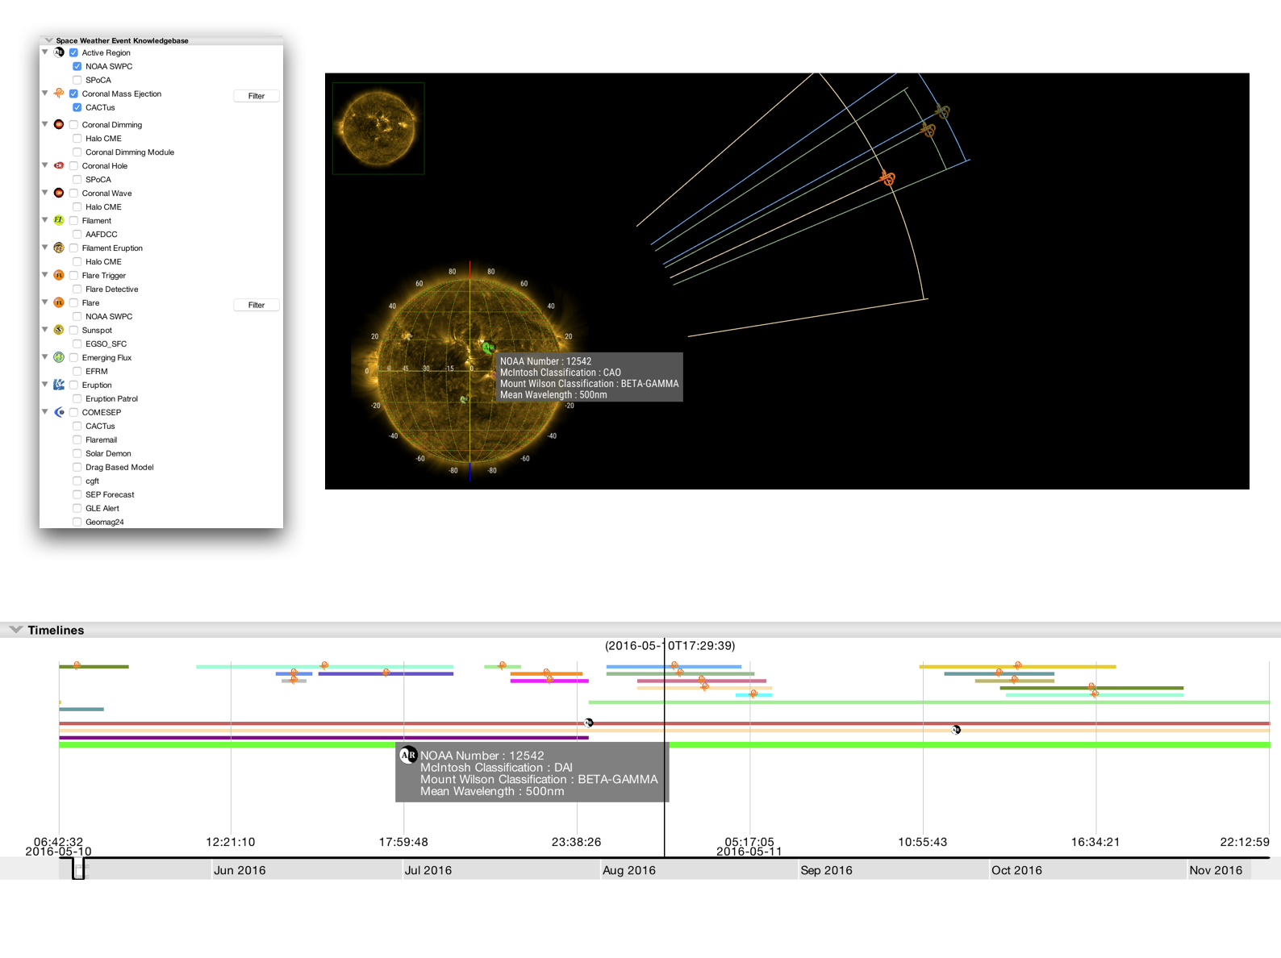
Task: Click the COMESEP icon
Action: tap(59, 412)
